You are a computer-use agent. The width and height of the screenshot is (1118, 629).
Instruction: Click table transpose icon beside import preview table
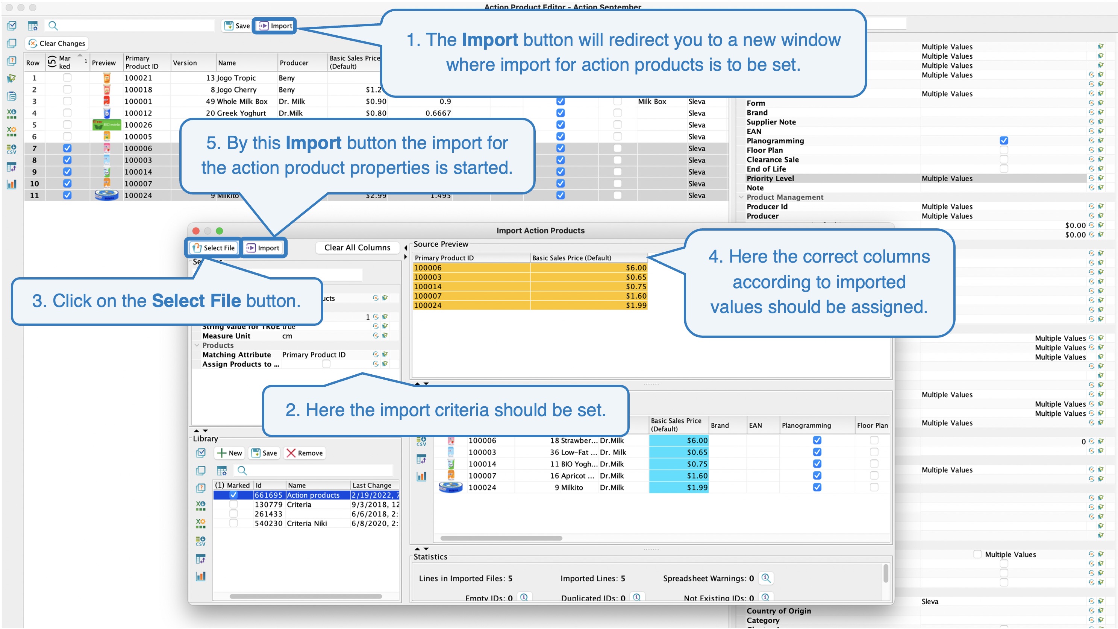421,459
